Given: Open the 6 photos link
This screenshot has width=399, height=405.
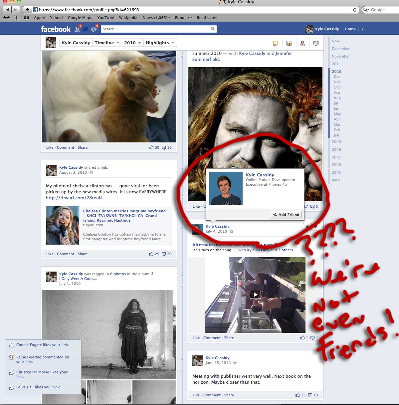Looking at the screenshot, I should click(118, 274).
